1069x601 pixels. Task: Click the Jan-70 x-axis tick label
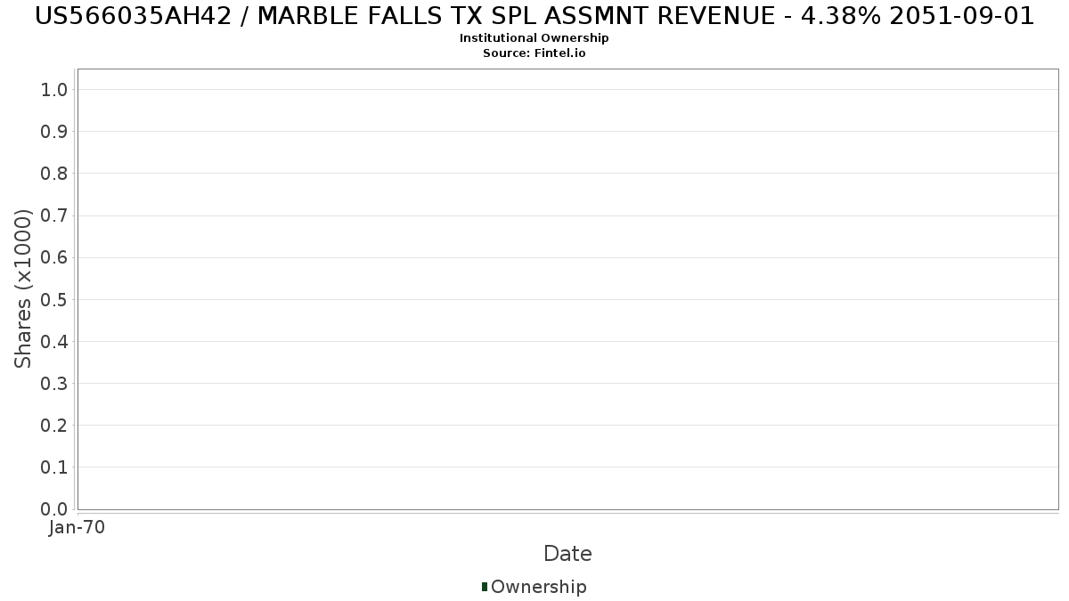(77, 527)
